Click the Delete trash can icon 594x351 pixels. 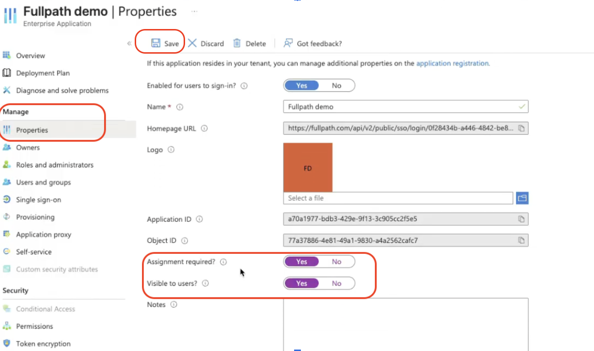point(237,43)
